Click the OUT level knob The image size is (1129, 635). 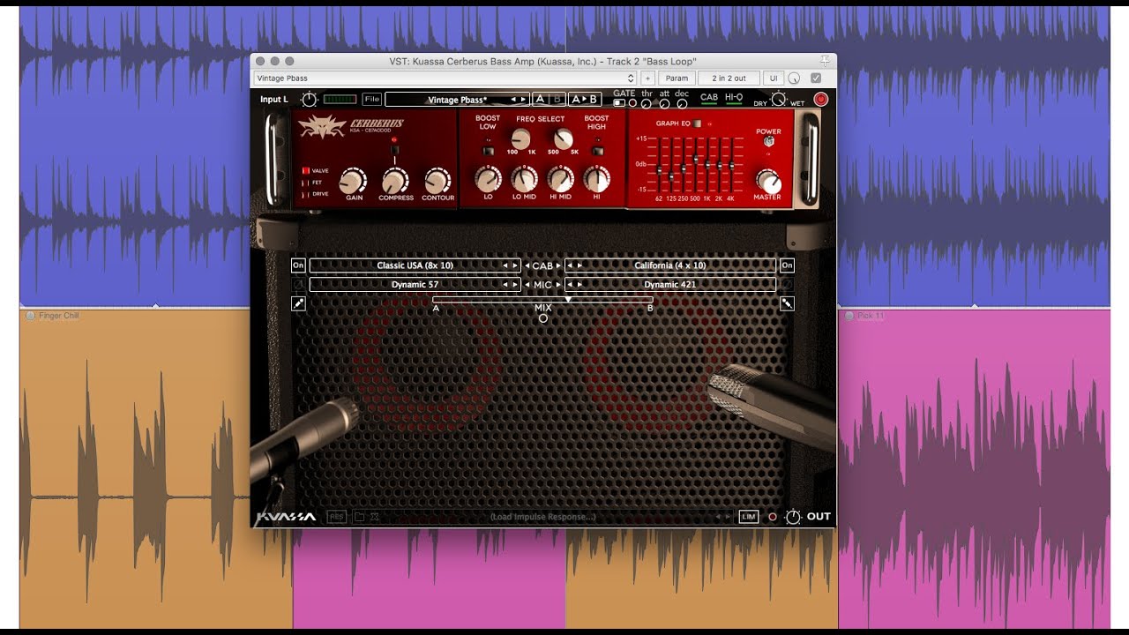click(x=793, y=517)
